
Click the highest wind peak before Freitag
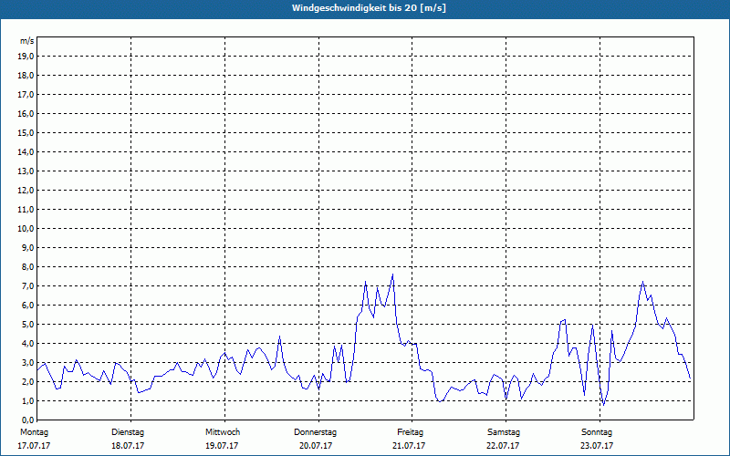392,275
